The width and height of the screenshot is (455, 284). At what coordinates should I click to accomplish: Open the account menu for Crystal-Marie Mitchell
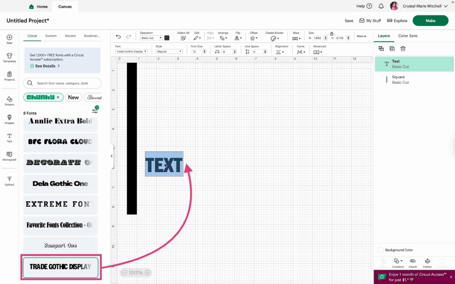(425, 6)
